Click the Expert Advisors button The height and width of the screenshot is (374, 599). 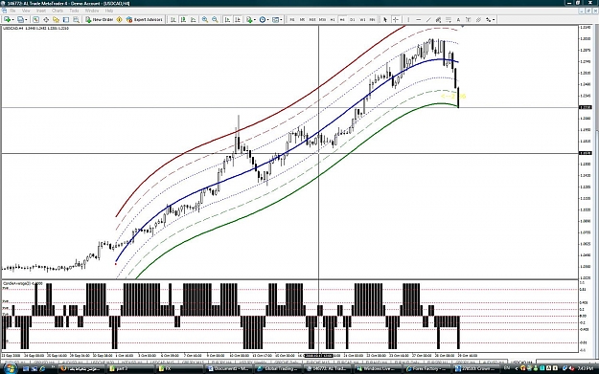145,19
